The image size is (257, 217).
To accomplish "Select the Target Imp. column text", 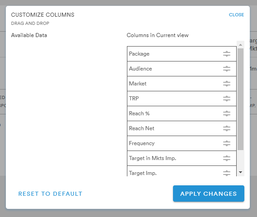I will coord(143,173).
